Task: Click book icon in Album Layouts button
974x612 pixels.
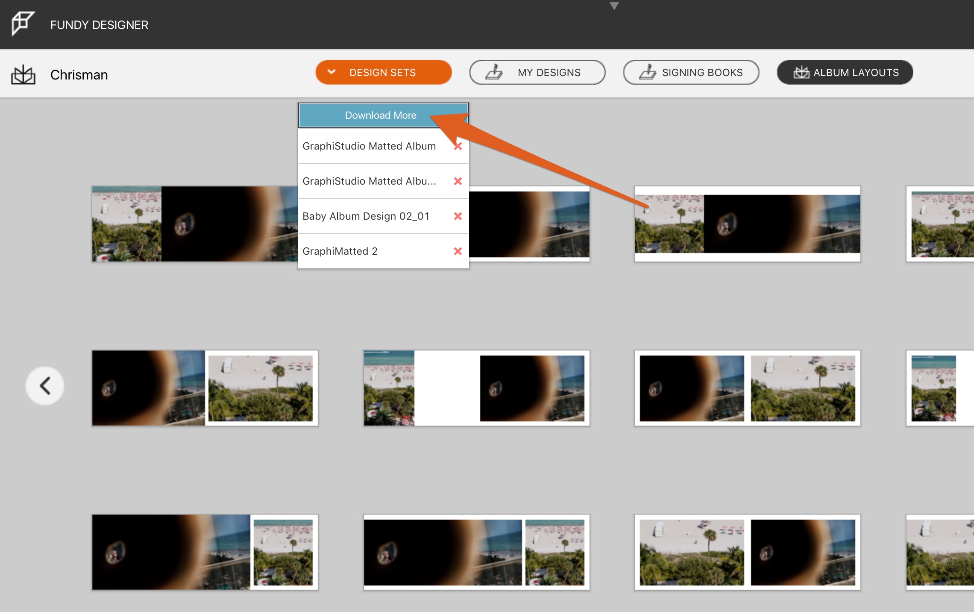Action: coord(801,72)
